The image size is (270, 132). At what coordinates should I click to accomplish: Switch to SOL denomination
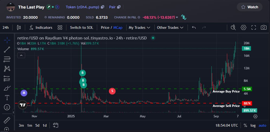pos(81,27)
